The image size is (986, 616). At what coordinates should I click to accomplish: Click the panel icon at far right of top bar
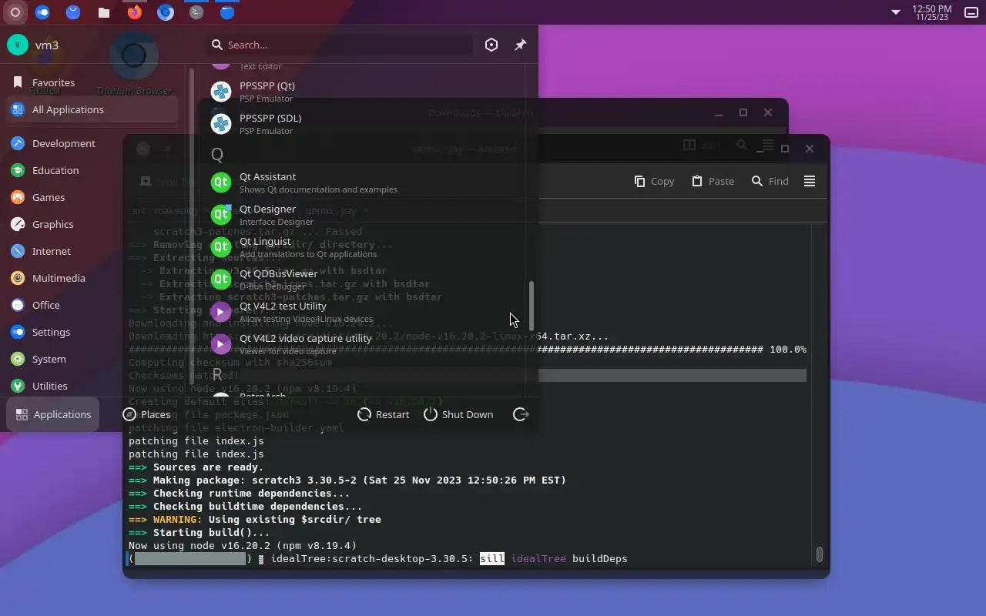coord(971,12)
